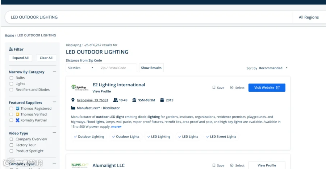Click the Select plus icon for Alumalight LLC
This screenshot has height=169, width=326.
(231, 165)
